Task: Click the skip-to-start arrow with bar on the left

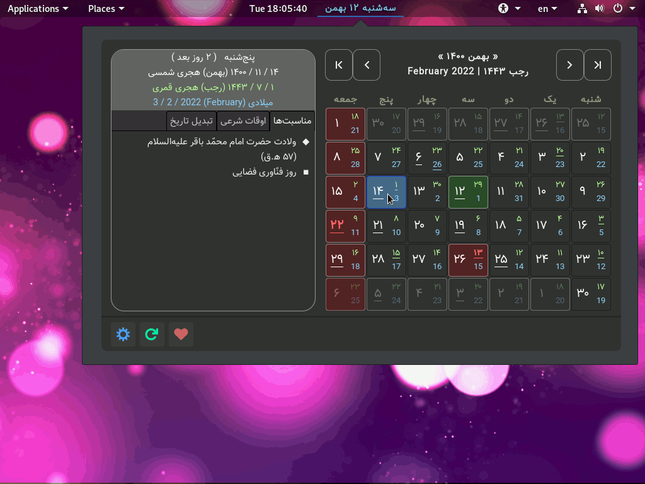Action: (339, 65)
